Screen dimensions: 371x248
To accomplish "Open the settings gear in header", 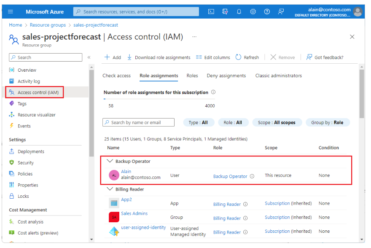I will click(x=253, y=12).
